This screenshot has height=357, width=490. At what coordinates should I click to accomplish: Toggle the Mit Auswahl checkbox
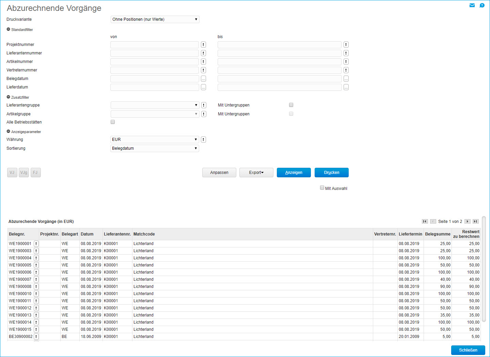coord(322,188)
